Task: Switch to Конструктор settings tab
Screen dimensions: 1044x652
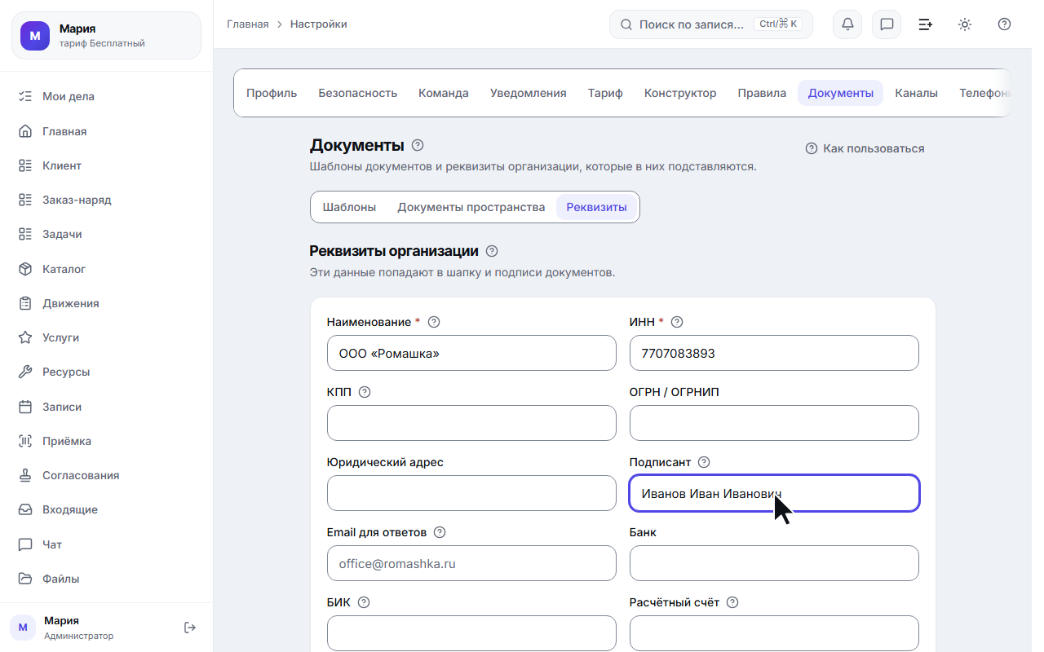Action: (x=680, y=93)
